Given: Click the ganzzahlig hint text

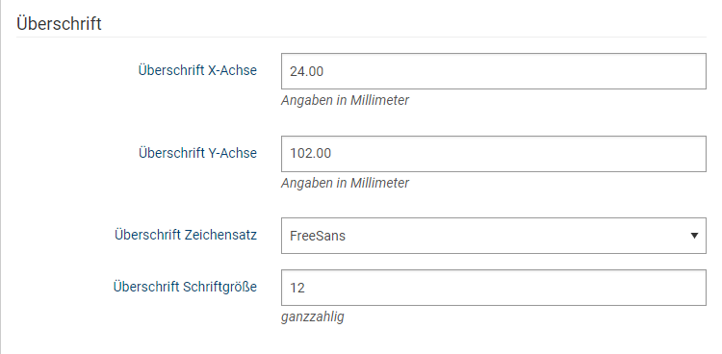Looking at the screenshot, I should [313, 316].
